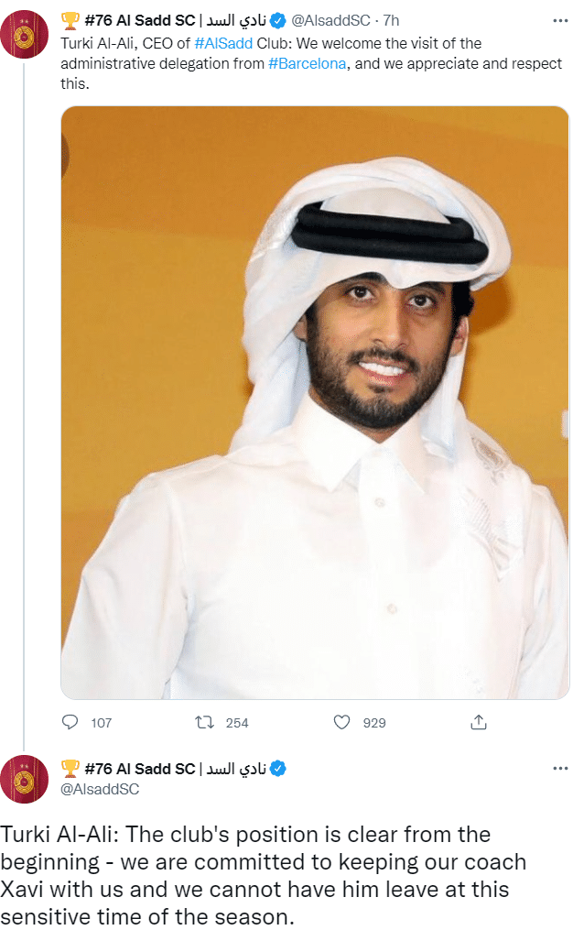Image resolution: width=573 pixels, height=930 pixels.
Task: Click Al Sadd avatar on the first tweet
Action: (x=25, y=34)
